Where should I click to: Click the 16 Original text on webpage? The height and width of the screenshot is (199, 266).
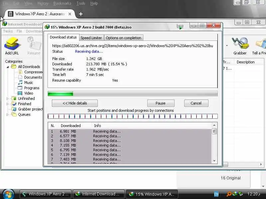[x=231, y=178]
